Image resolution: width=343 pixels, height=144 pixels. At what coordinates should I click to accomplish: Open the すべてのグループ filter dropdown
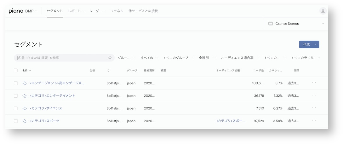coord(179,58)
